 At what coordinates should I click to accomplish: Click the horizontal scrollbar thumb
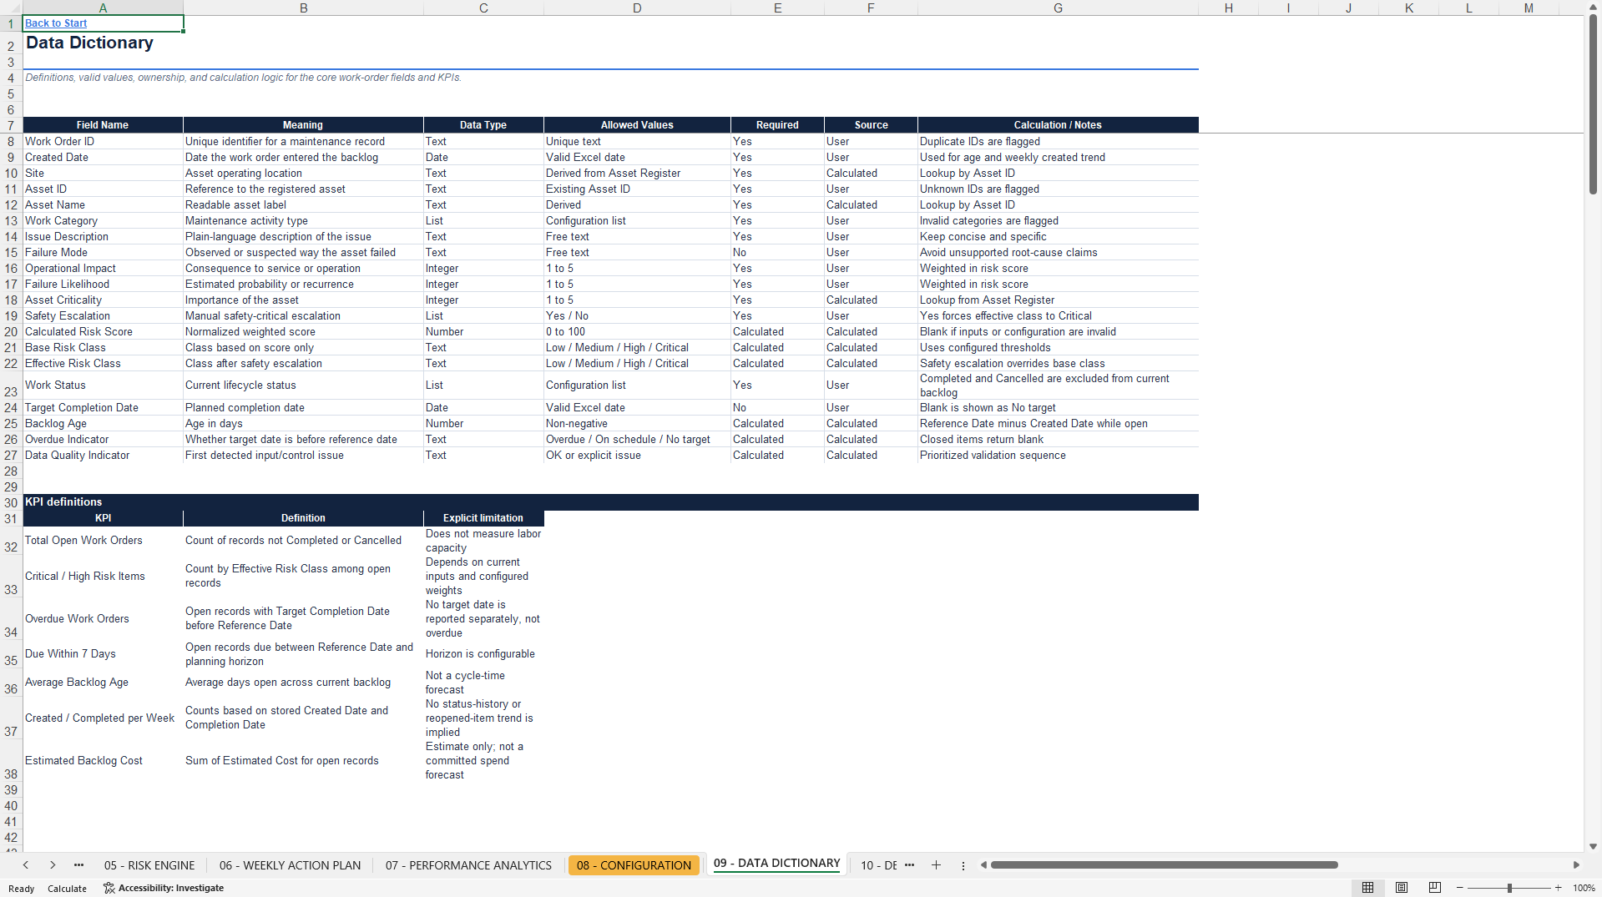pyautogui.click(x=1164, y=865)
